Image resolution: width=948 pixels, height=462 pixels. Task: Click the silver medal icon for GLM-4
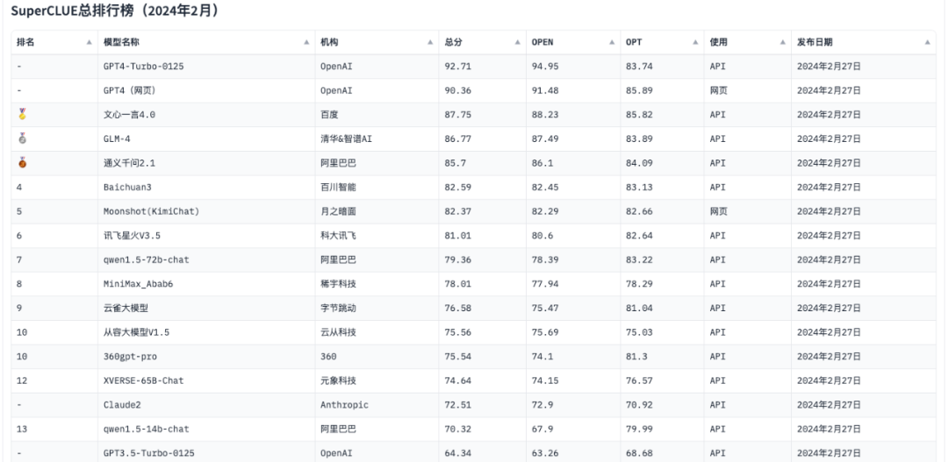(22, 139)
